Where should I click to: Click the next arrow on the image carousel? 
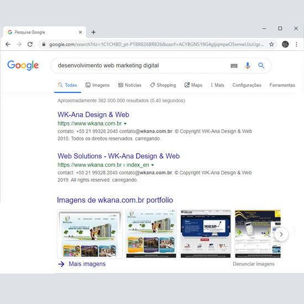[281, 234]
